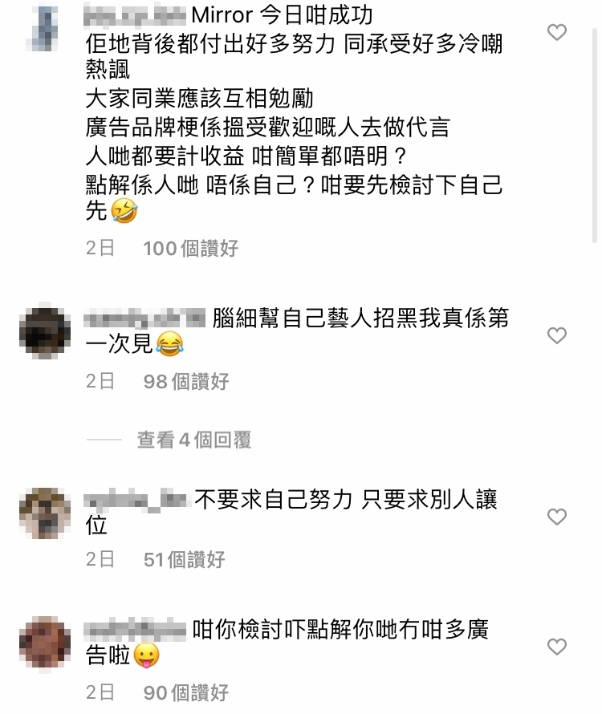Click the 2日 timestamp under the 98個讚好 comment
The height and width of the screenshot is (714, 602).
(100, 381)
